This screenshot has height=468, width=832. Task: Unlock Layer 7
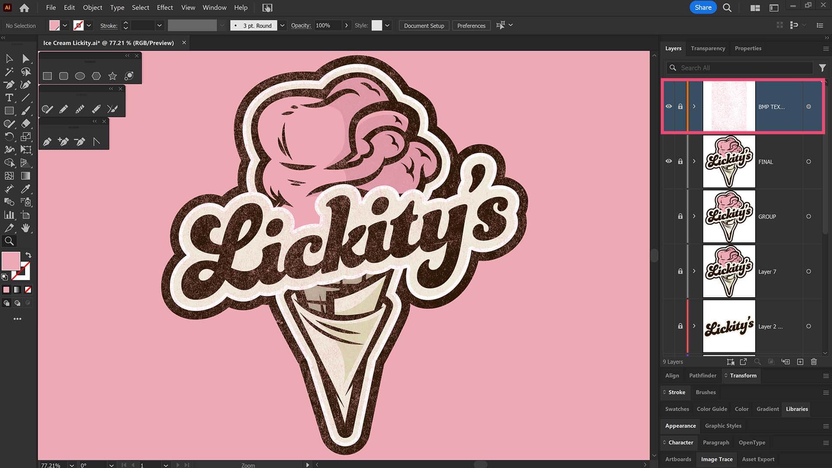pyautogui.click(x=680, y=271)
